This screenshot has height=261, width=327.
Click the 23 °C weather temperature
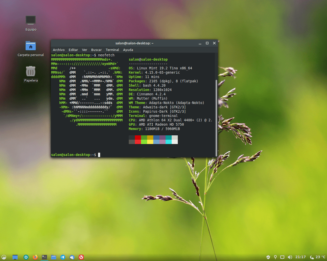coord(320,257)
